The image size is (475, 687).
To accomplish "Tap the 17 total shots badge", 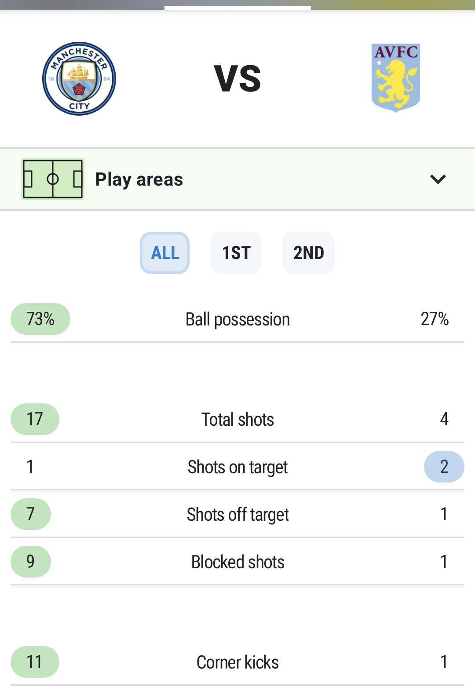I will [x=35, y=419].
